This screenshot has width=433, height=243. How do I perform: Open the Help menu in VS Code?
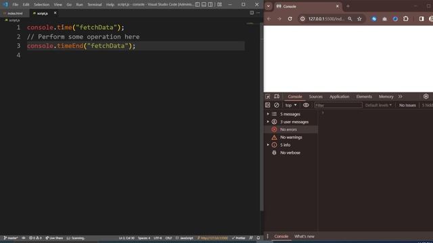[x=110, y=5]
